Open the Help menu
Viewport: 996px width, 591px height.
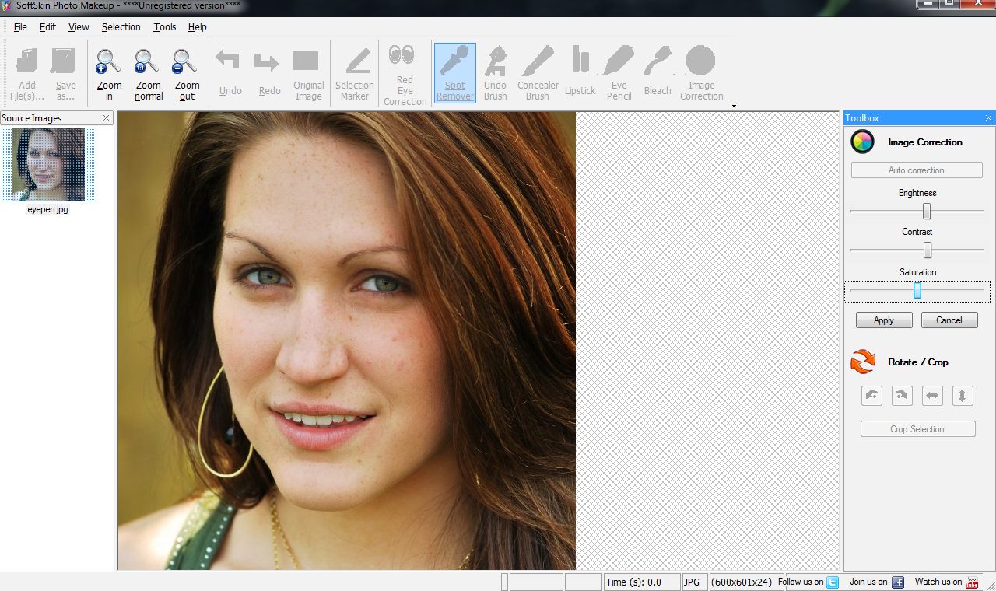coord(197,26)
